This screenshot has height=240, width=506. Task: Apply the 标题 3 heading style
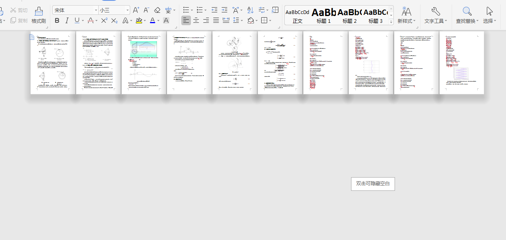coord(375,16)
